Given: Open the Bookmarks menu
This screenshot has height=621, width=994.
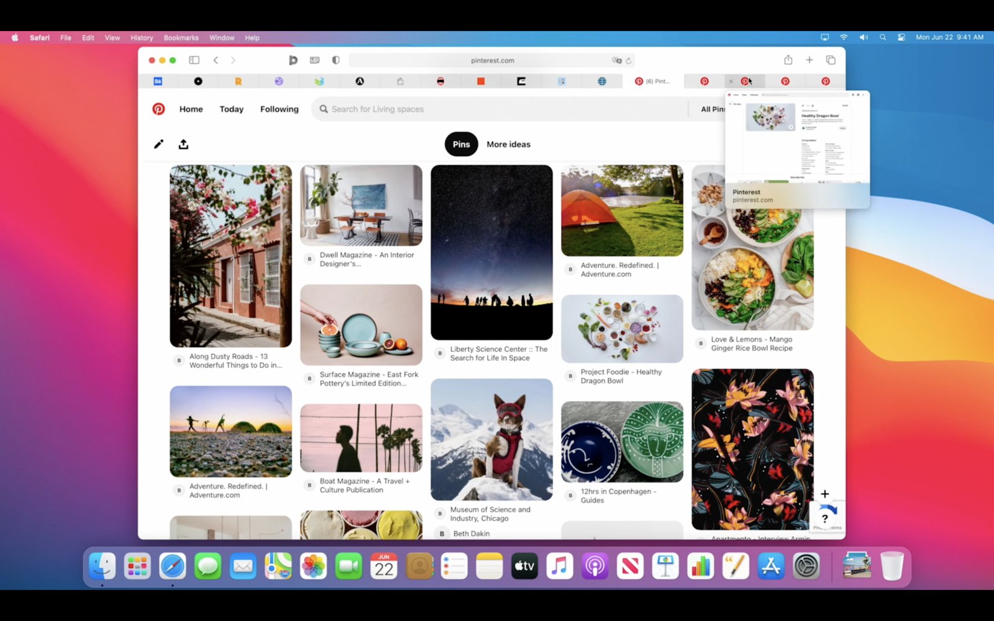Looking at the screenshot, I should coord(181,37).
